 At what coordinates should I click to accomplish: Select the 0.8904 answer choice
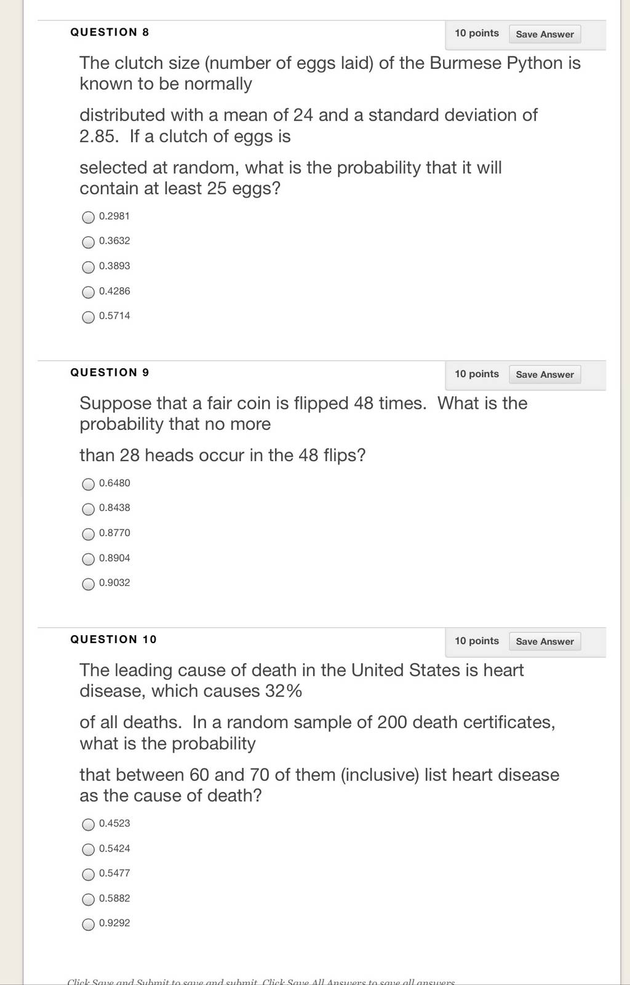89,559
